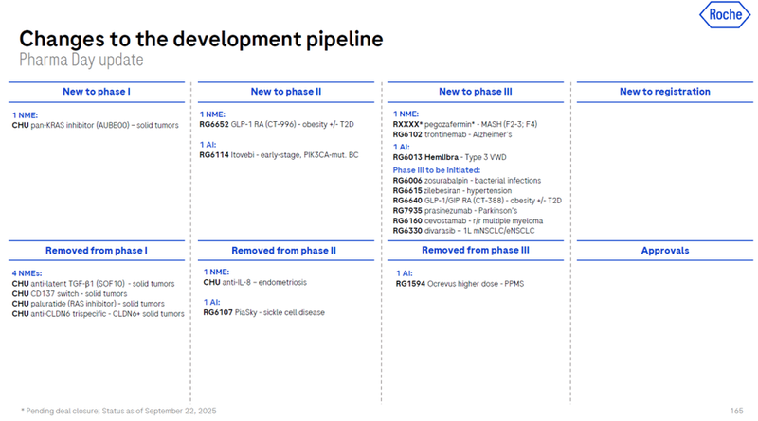Click the 'Removed from phase I' header
758x421 pixels.
(95, 251)
